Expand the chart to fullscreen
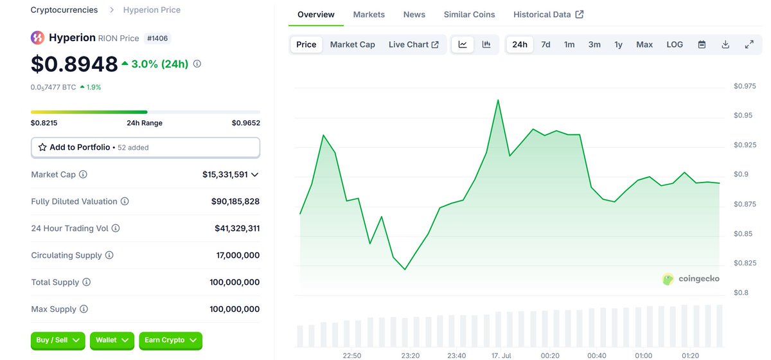This screenshot has height=360, width=771. (749, 44)
